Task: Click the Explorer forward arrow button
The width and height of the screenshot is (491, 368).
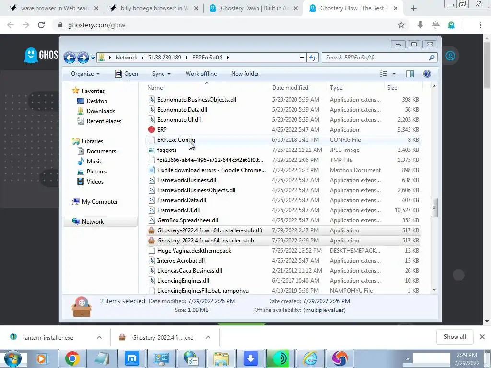Action: 83,57
